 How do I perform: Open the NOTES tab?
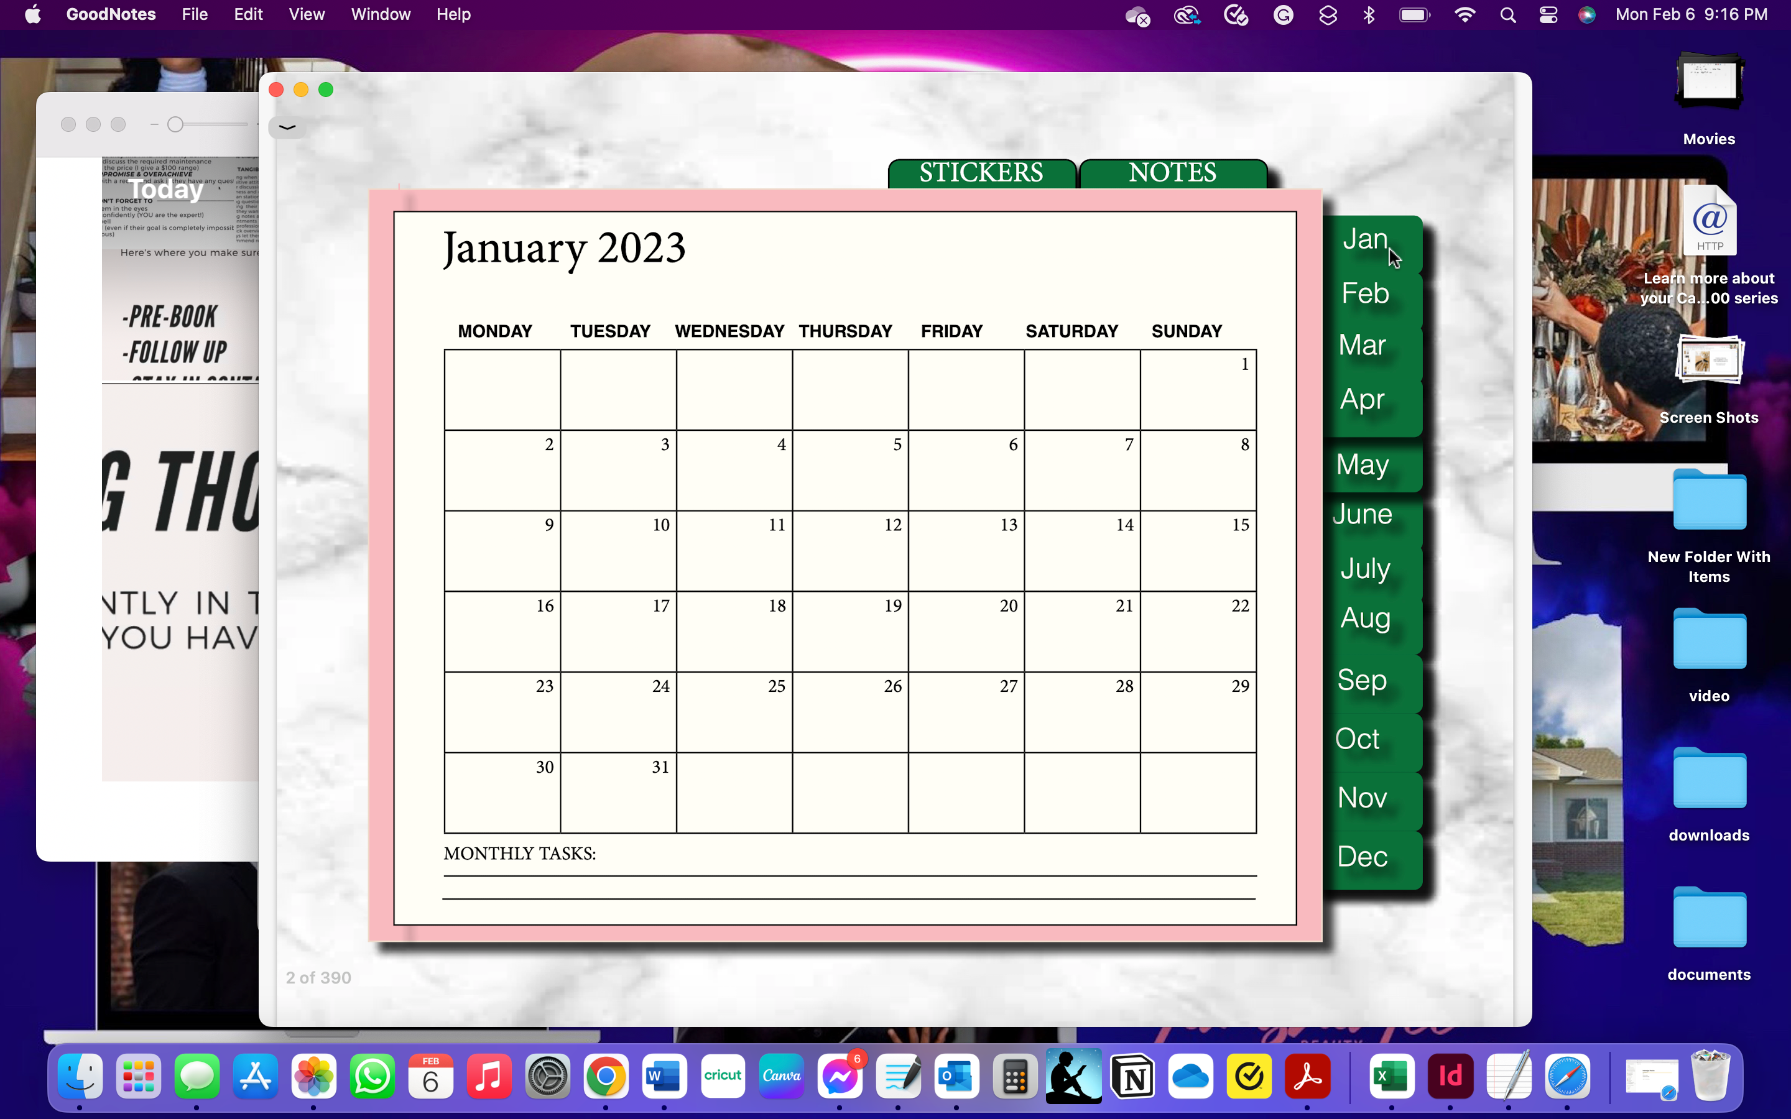tap(1173, 173)
